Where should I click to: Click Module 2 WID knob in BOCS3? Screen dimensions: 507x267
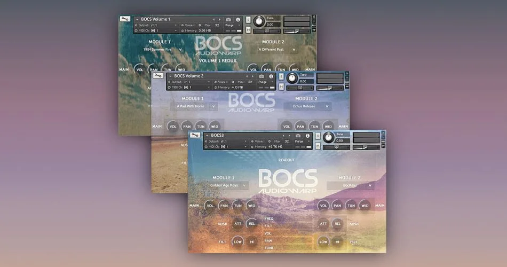[x=365, y=206]
